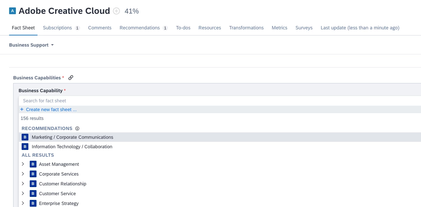
Task: Select Asset Management business capability
Action: click(x=59, y=164)
